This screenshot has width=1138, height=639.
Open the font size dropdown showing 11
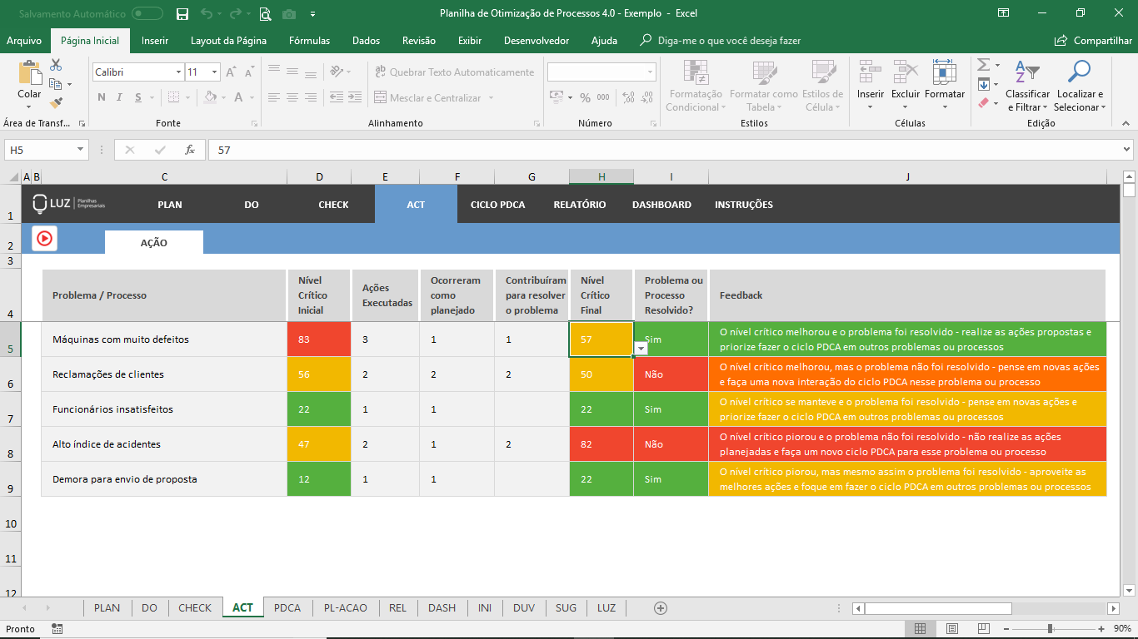click(x=214, y=72)
